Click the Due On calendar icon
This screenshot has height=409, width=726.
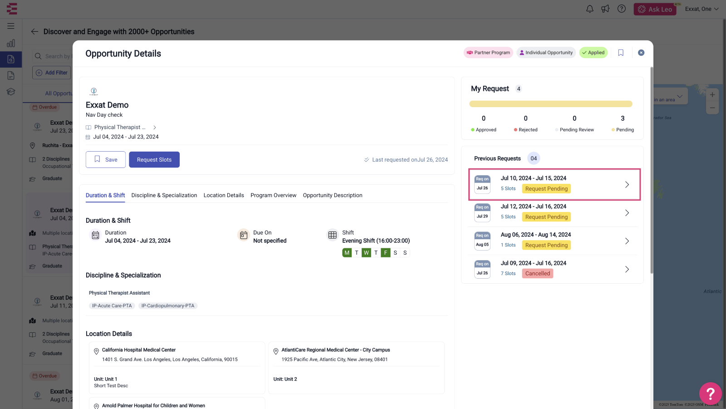[x=244, y=235]
